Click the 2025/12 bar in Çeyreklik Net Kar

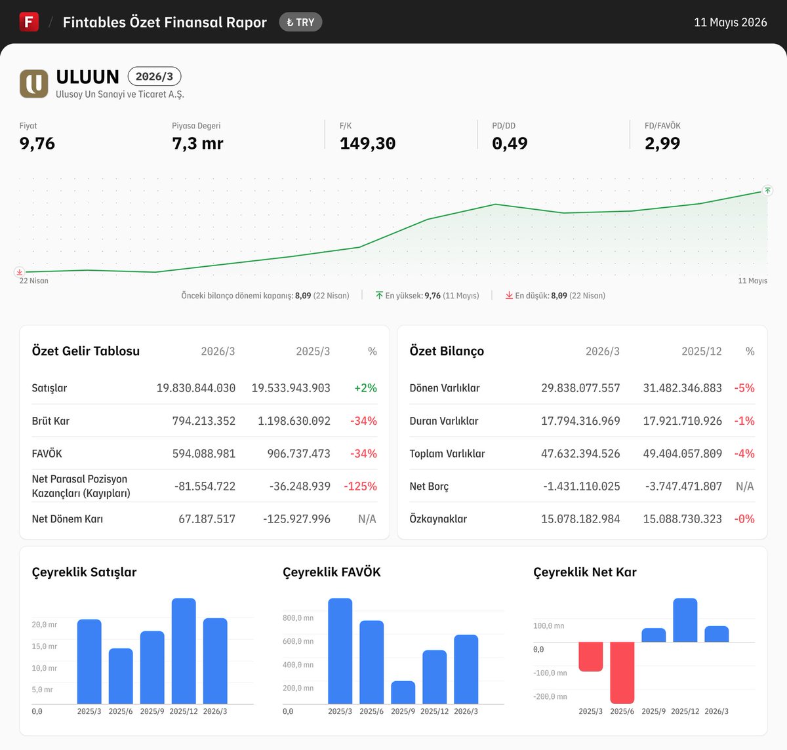click(x=685, y=620)
